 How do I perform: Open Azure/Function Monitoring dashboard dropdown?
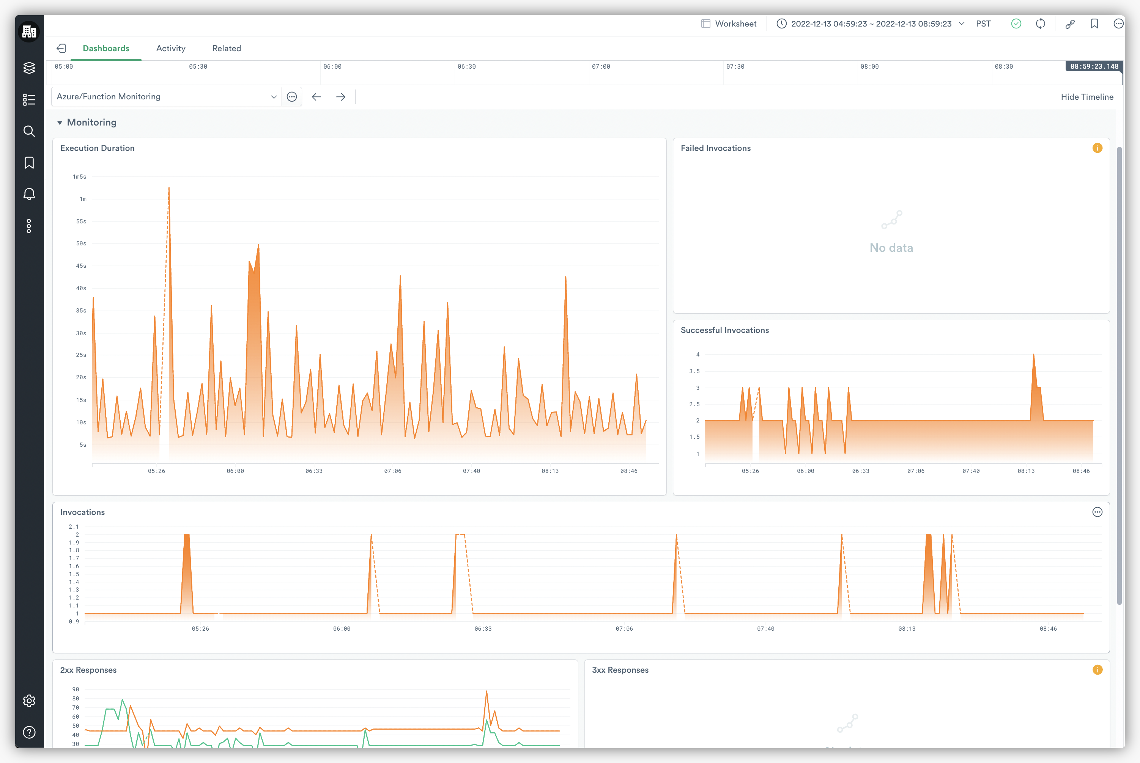(x=167, y=97)
